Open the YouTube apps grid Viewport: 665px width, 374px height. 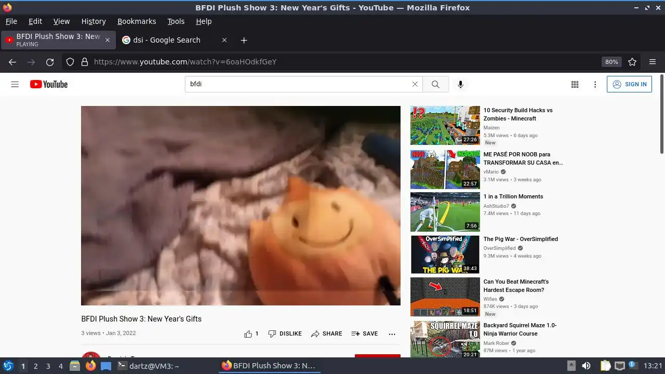pyautogui.click(x=575, y=84)
